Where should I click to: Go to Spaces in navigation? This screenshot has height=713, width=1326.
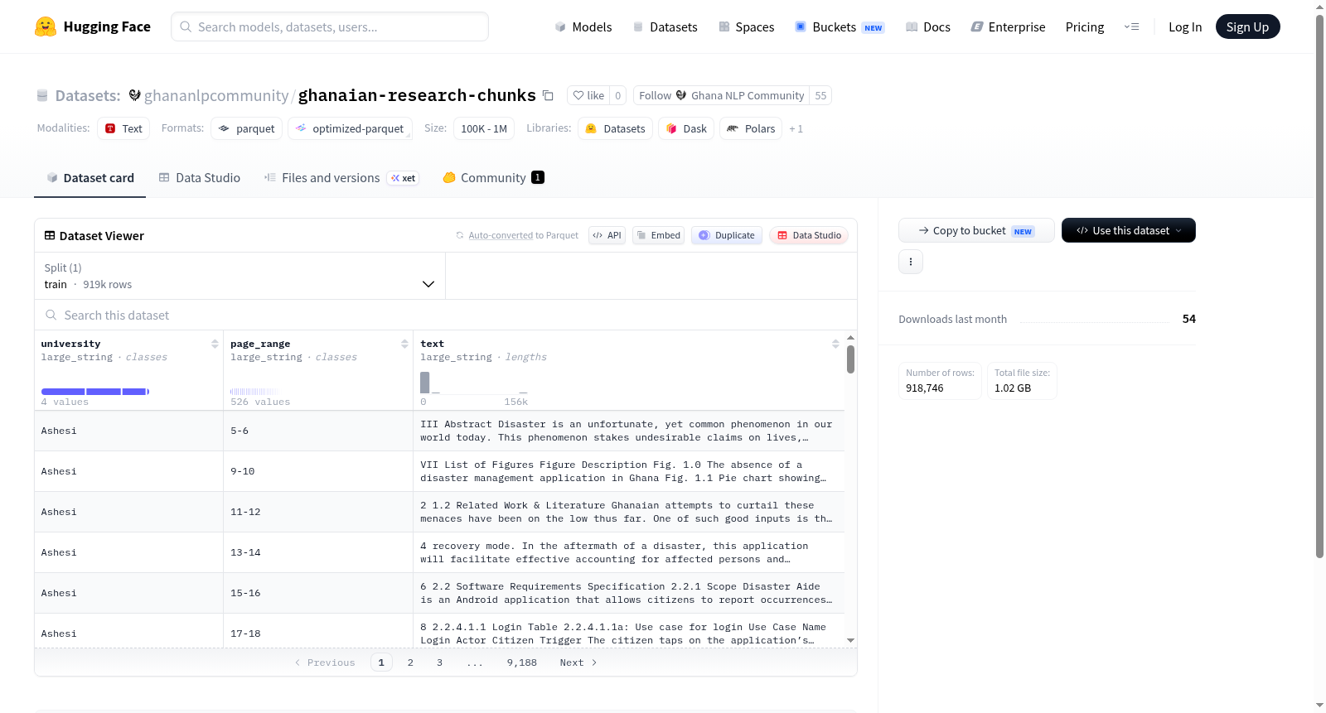746,26
